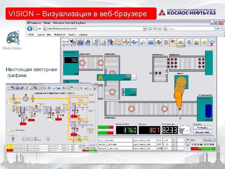Click the blue stacked layers toolbar icon
Image resolution: width=225 pixels, height=169 pixels.
(151, 42)
